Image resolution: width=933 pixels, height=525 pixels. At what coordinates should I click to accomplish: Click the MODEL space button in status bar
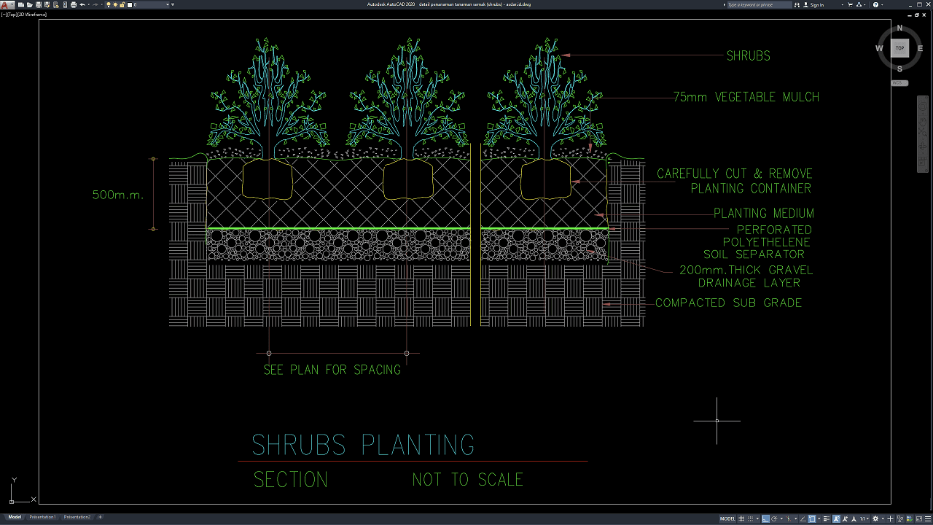pyautogui.click(x=727, y=518)
